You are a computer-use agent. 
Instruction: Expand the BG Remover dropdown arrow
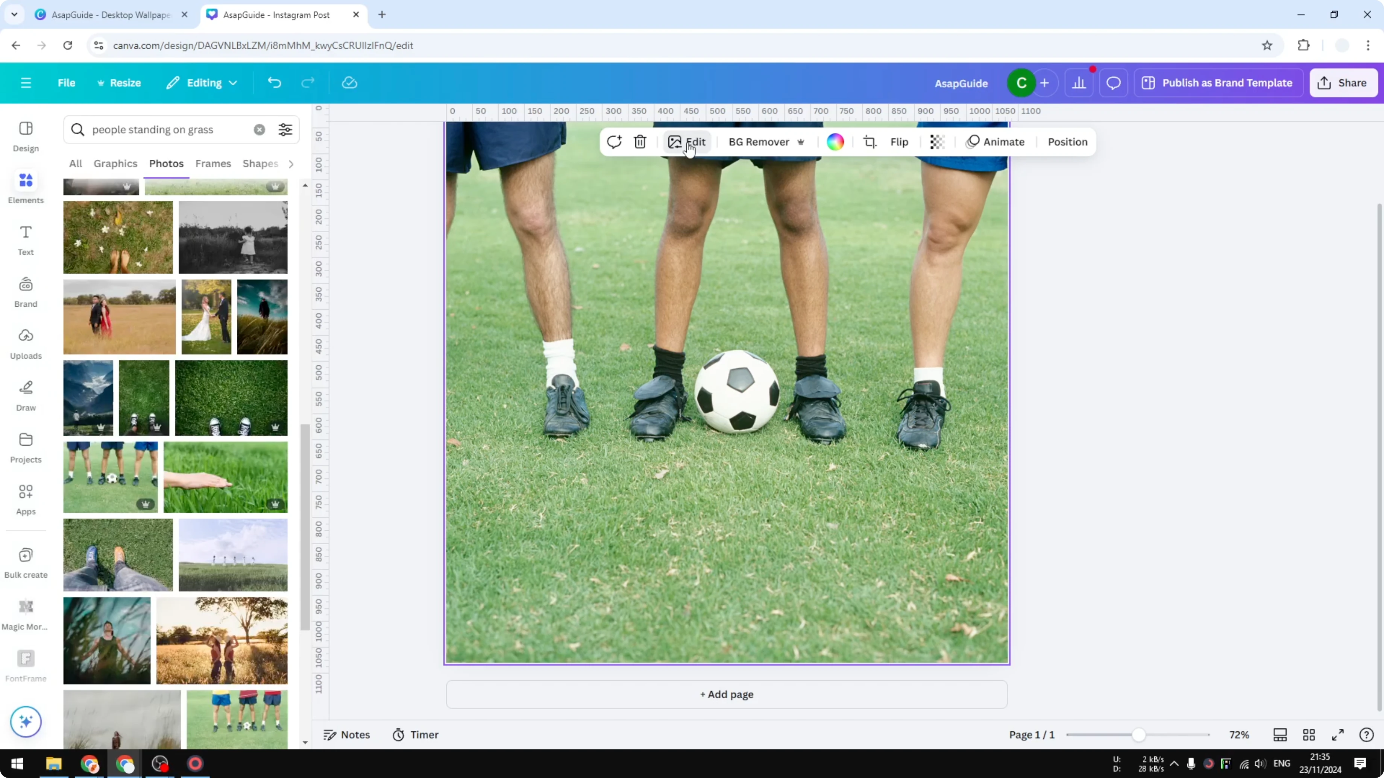click(x=801, y=142)
